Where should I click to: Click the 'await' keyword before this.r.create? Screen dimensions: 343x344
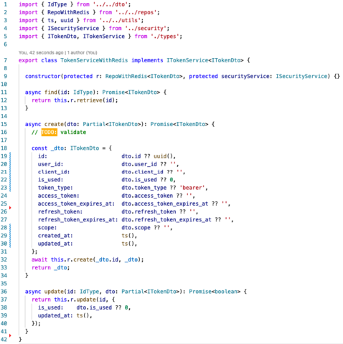coord(39,259)
